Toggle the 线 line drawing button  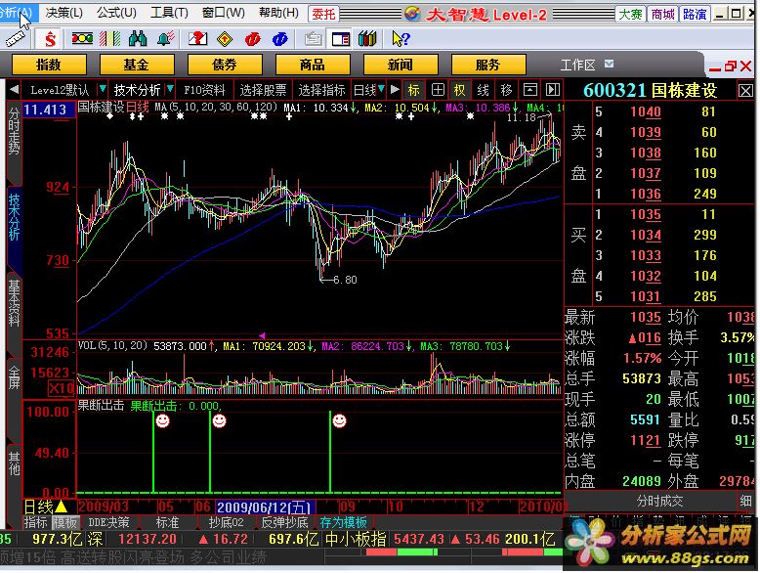pyautogui.click(x=483, y=90)
